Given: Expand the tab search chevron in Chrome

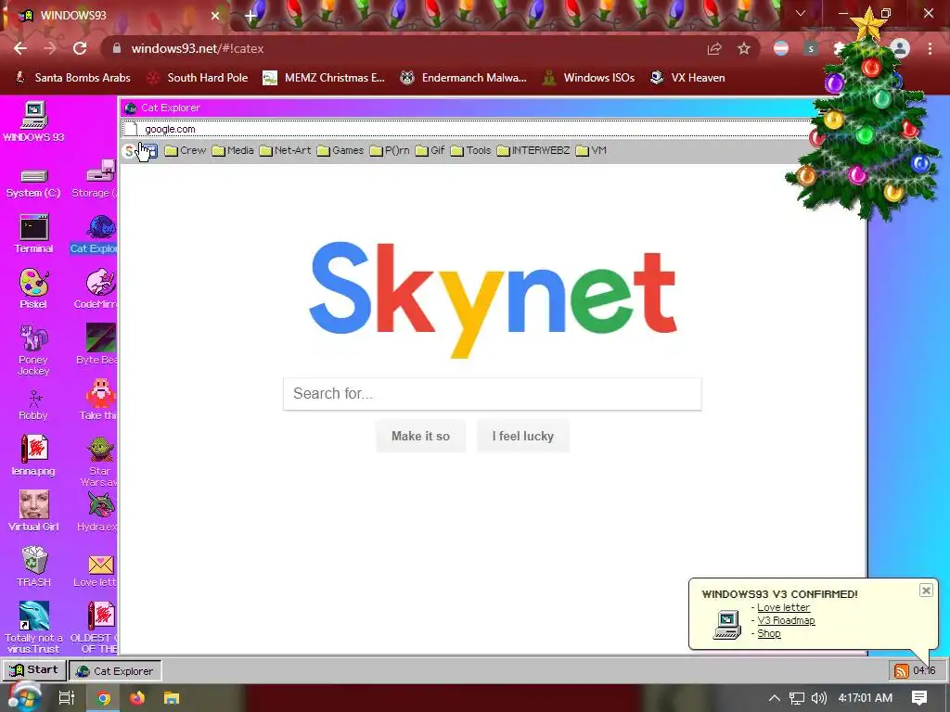Looking at the screenshot, I should coord(801,13).
